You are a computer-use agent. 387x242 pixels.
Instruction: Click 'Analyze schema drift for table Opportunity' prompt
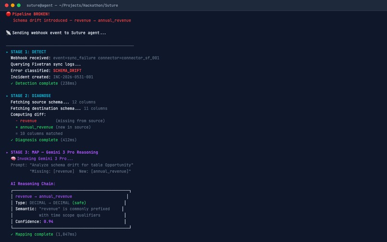(82, 165)
